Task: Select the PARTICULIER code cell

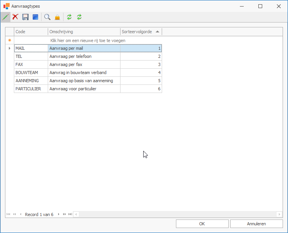Action: pos(31,89)
